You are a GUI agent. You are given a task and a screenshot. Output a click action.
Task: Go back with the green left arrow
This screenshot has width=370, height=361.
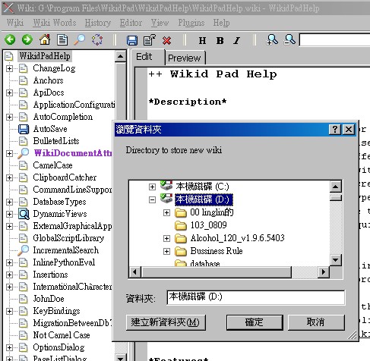point(10,39)
